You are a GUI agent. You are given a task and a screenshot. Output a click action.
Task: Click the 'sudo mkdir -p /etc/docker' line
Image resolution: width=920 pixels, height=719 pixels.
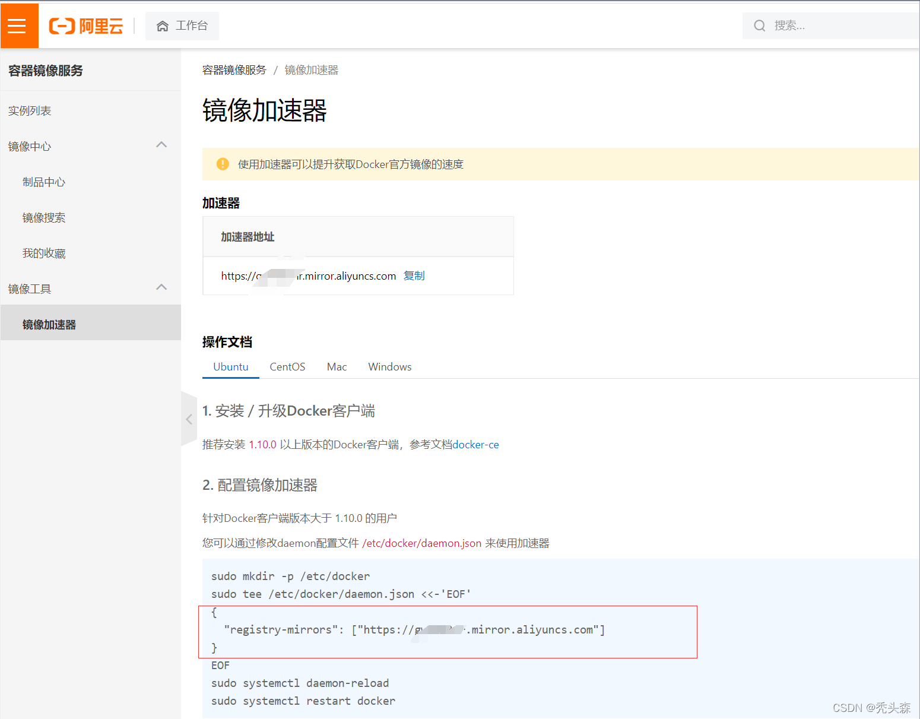[x=290, y=577]
